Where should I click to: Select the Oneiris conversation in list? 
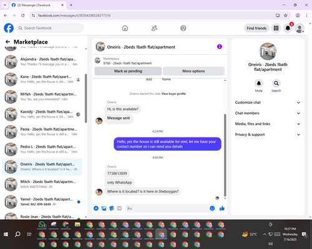click(x=42, y=167)
